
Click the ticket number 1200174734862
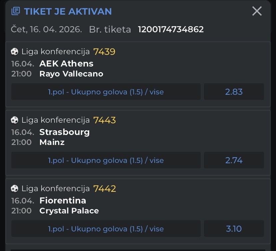(171, 29)
